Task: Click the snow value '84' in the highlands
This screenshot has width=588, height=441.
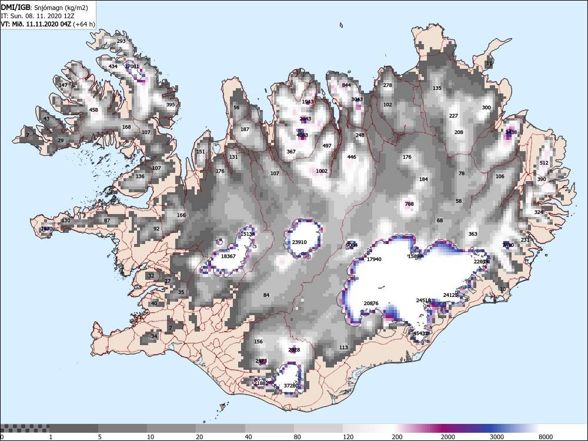Action: click(x=266, y=295)
